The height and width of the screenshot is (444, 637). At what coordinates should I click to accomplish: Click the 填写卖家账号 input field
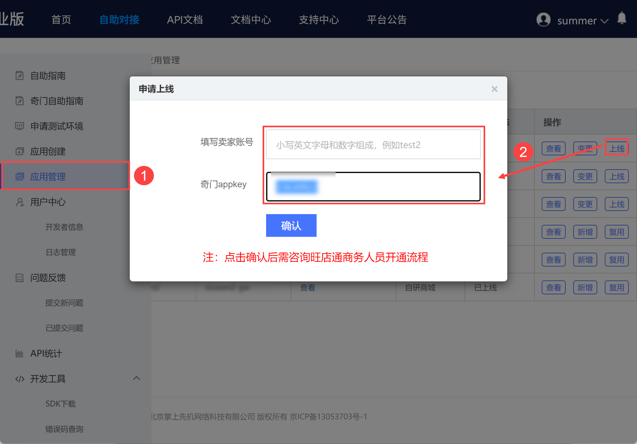point(373,145)
